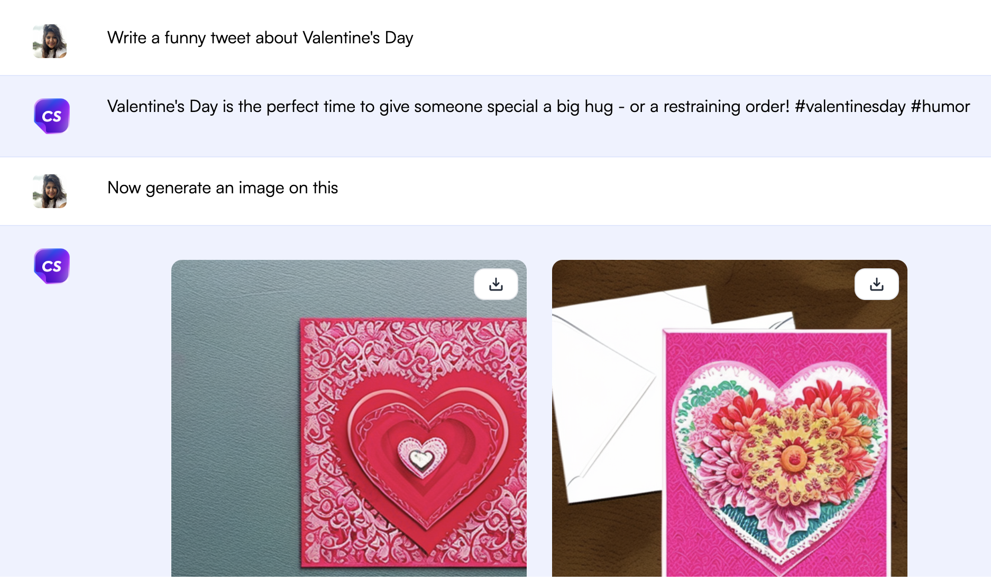Download the floral heart card image
The width and height of the screenshot is (991, 581).
point(876,285)
